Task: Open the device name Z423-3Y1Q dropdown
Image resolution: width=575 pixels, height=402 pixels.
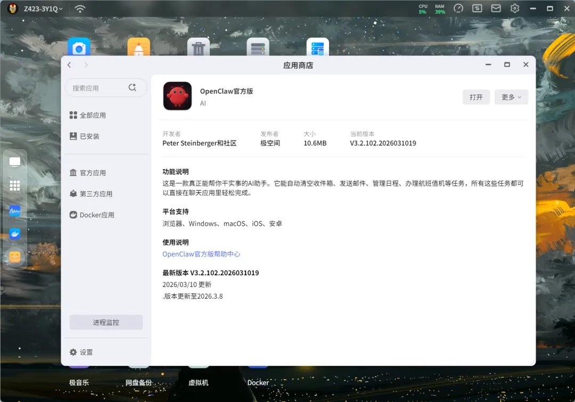Action: pyautogui.click(x=43, y=9)
